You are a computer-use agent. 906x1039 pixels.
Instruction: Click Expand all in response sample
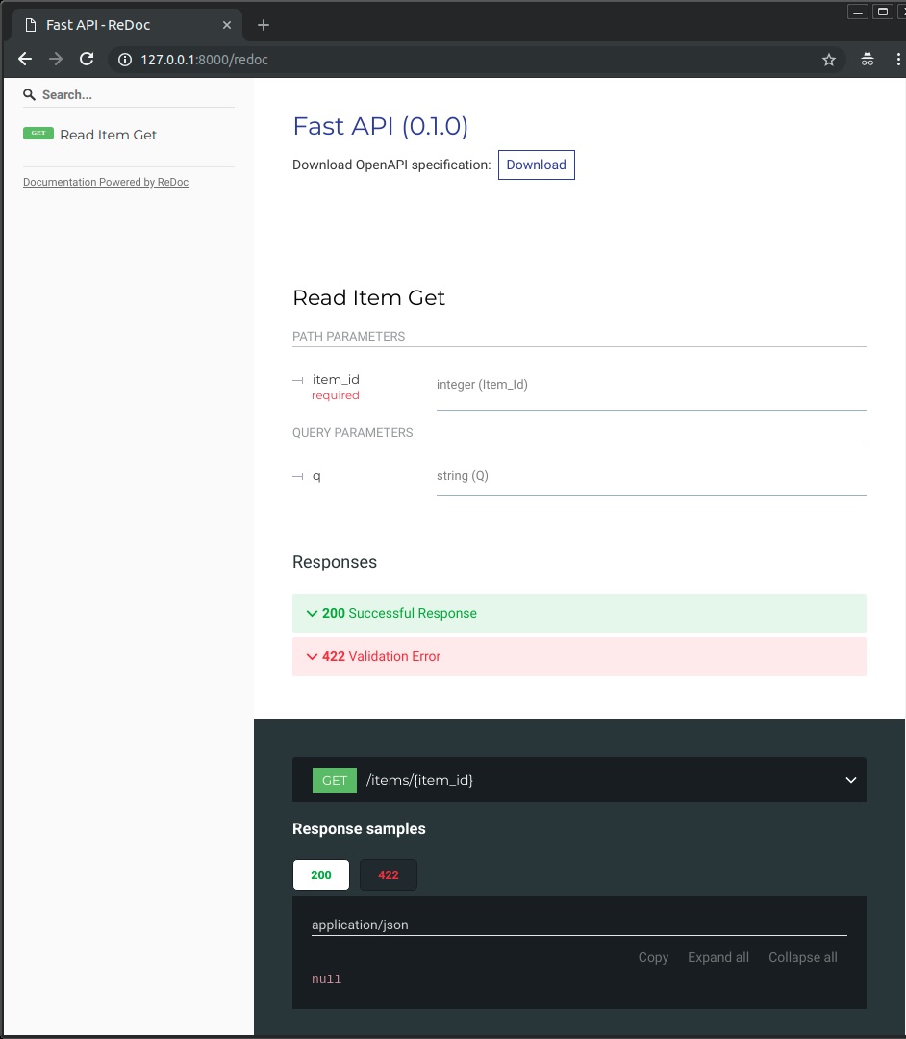tap(717, 957)
